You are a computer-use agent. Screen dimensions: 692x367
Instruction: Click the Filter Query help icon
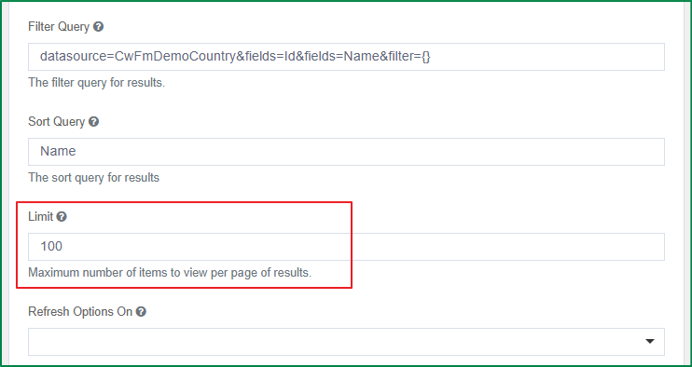pos(99,27)
